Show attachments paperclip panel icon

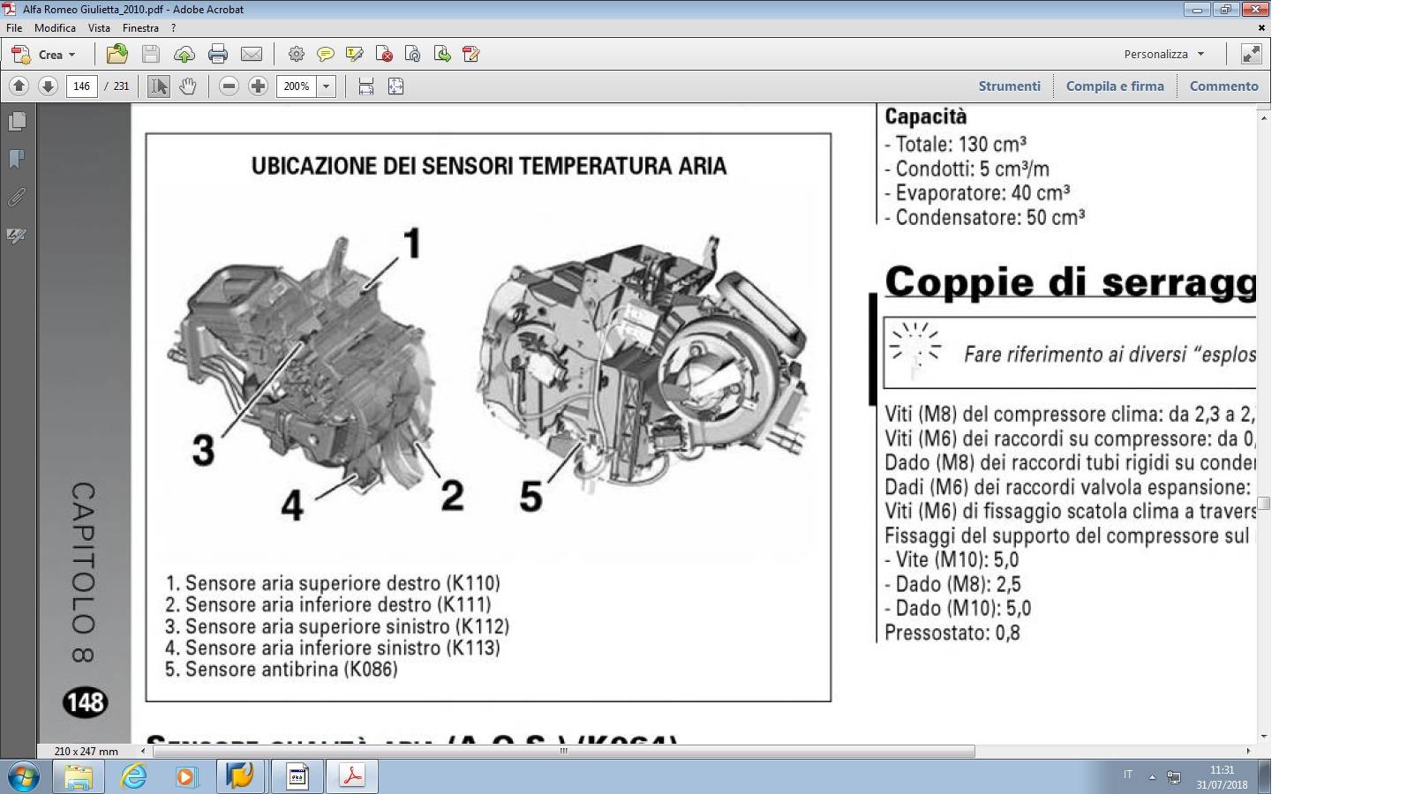(17, 197)
